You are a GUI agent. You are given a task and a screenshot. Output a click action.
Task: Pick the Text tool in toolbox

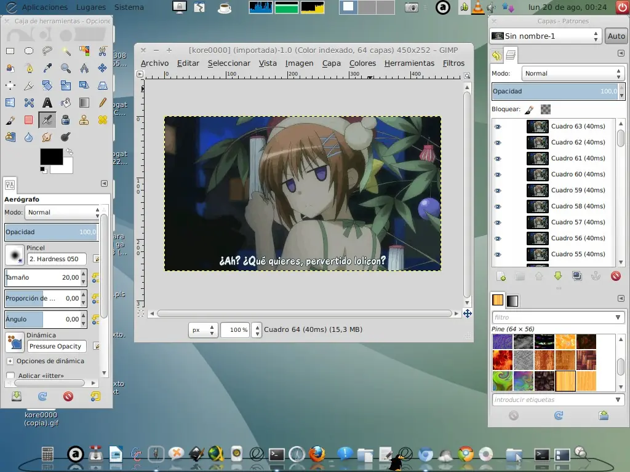47,103
